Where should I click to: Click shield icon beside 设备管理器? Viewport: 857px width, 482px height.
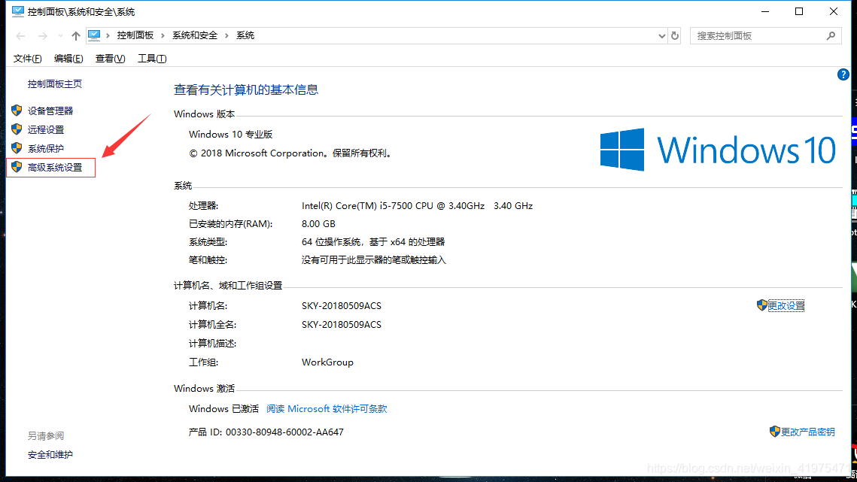pyautogui.click(x=17, y=111)
